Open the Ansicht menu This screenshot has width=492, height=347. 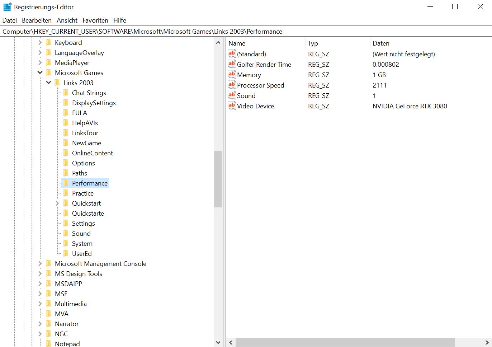tap(67, 20)
